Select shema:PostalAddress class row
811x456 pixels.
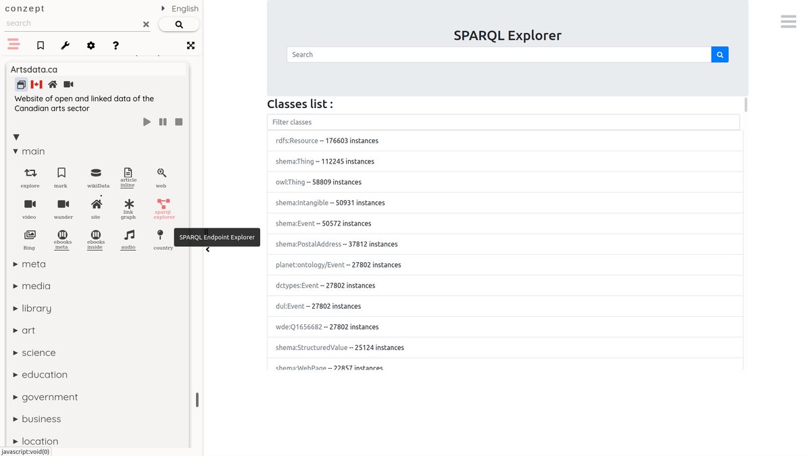(505, 244)
